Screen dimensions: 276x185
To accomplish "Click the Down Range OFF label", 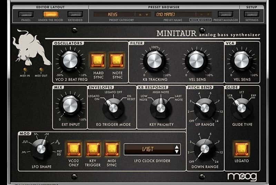I will [x=191, y=162].
